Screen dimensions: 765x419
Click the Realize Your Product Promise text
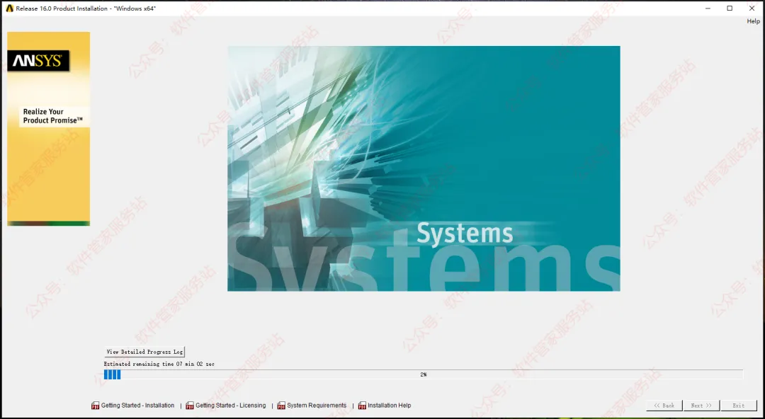(53, 116)
